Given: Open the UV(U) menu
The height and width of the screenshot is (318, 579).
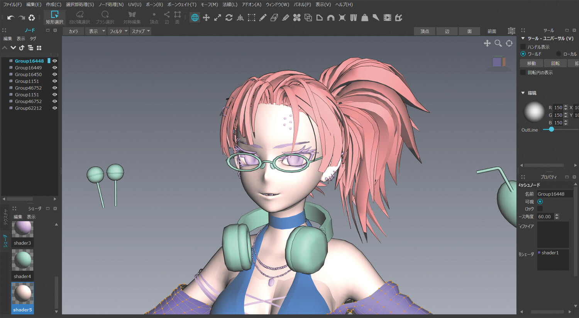Looking at the screenshot, I should (x=135, y=5).
